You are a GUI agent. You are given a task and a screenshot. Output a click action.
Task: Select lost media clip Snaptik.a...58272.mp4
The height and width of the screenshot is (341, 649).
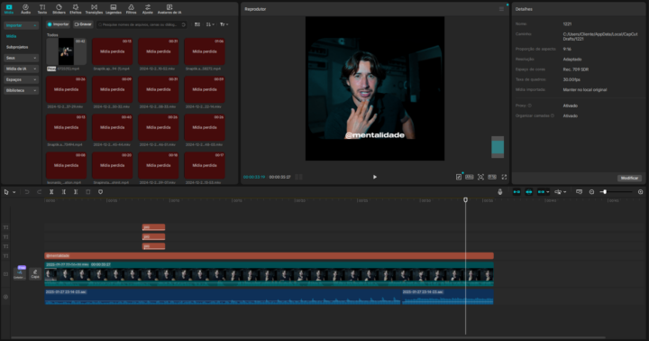(x=205, y=51)
